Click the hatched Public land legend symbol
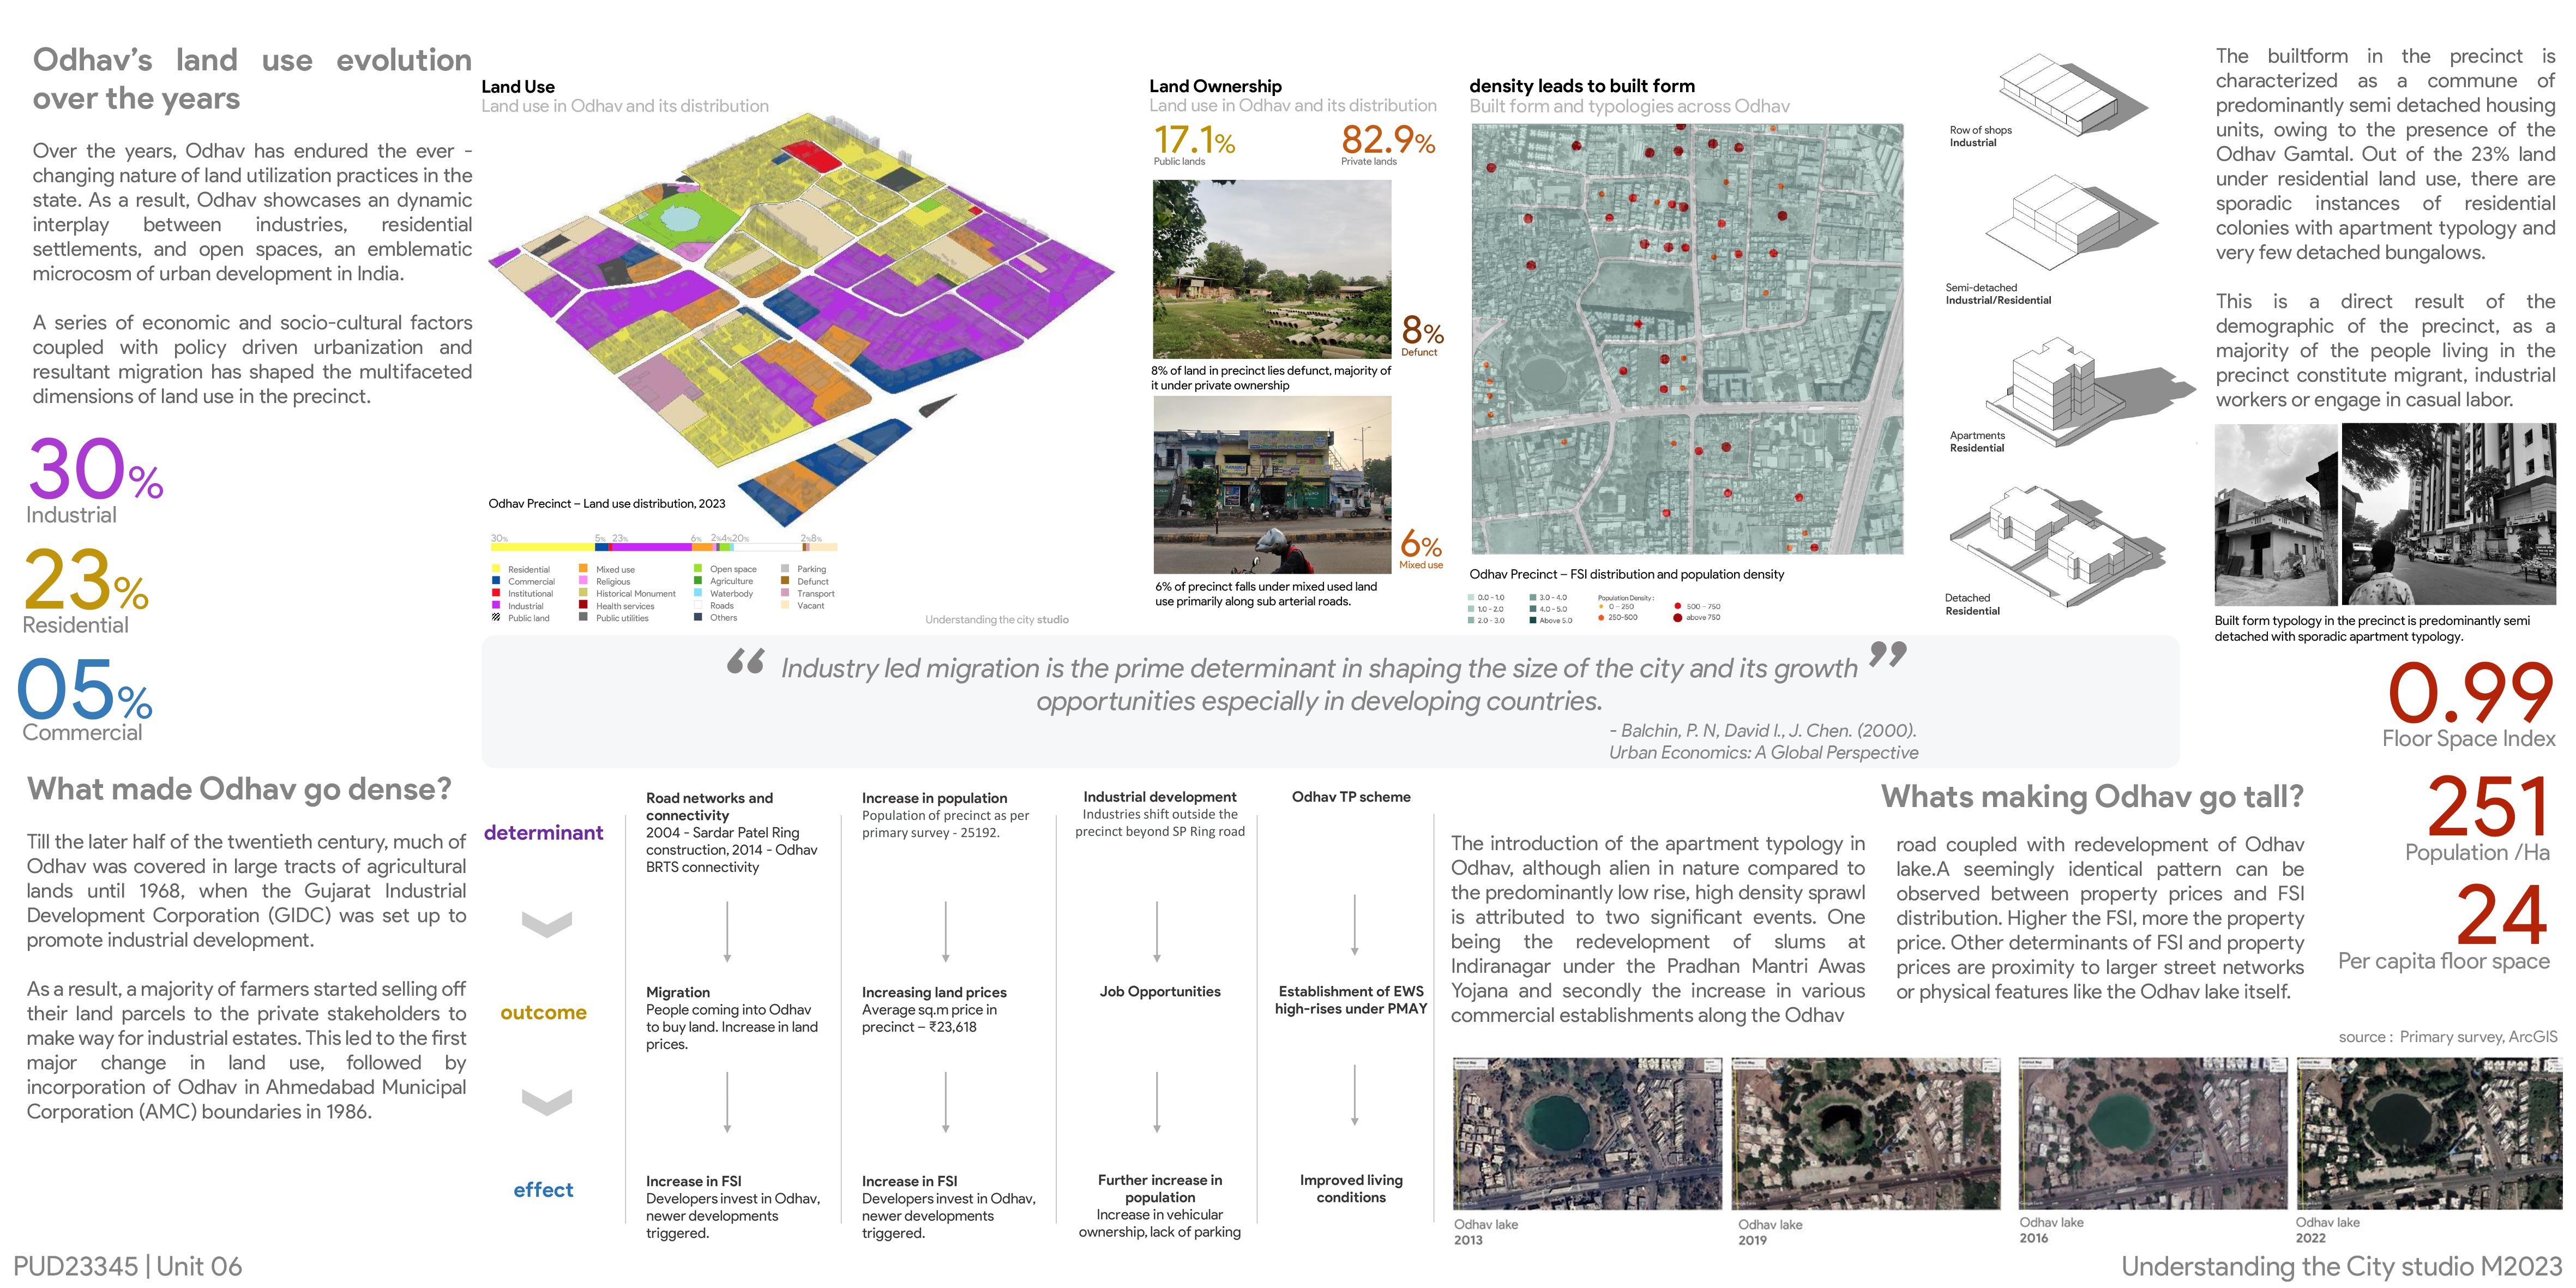2576x1288 pixels. 496,618
